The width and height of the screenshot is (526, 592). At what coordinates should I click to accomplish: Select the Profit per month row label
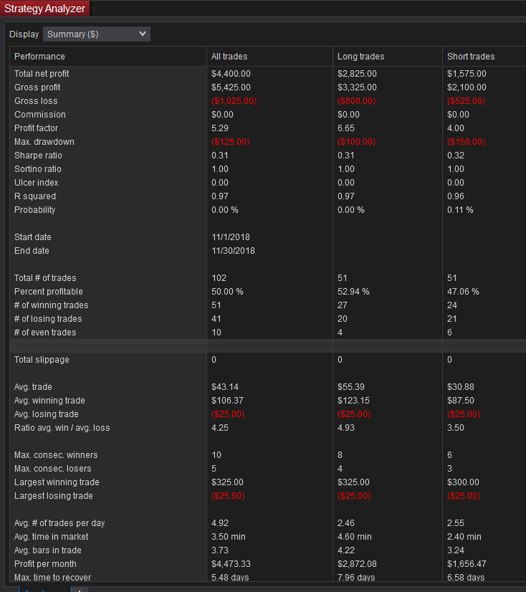click(45, 564)
